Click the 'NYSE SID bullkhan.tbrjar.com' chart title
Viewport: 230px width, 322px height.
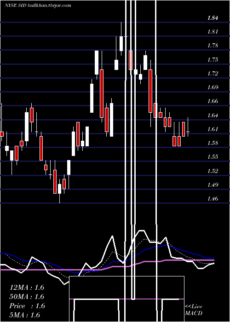coord(38,6)
